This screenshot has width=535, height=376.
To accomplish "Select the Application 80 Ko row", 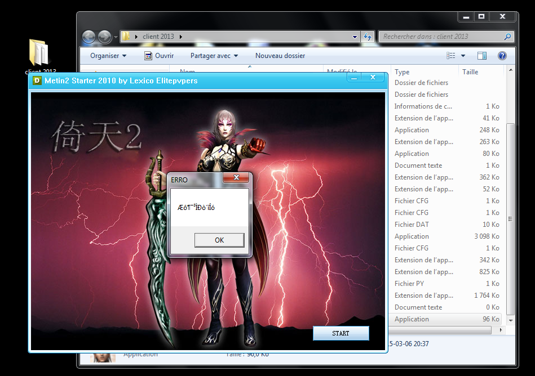I will (x=445, y=154).
